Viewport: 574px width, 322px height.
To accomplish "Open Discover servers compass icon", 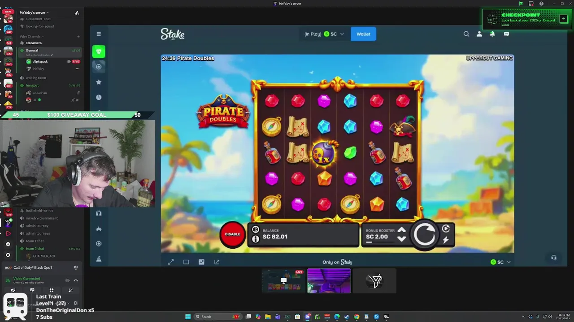I will tap(8, 255).
